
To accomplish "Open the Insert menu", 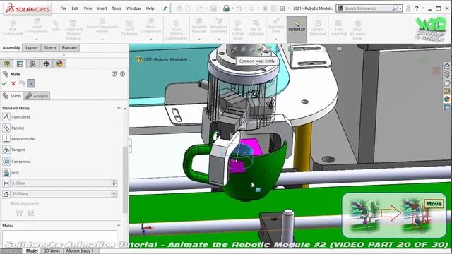I will coord(102,8).
